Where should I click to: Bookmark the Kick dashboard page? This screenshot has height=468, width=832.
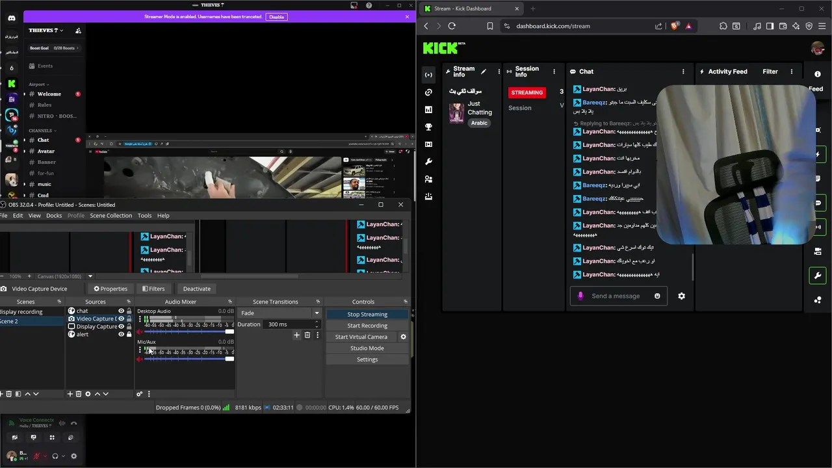click(489, 26)
